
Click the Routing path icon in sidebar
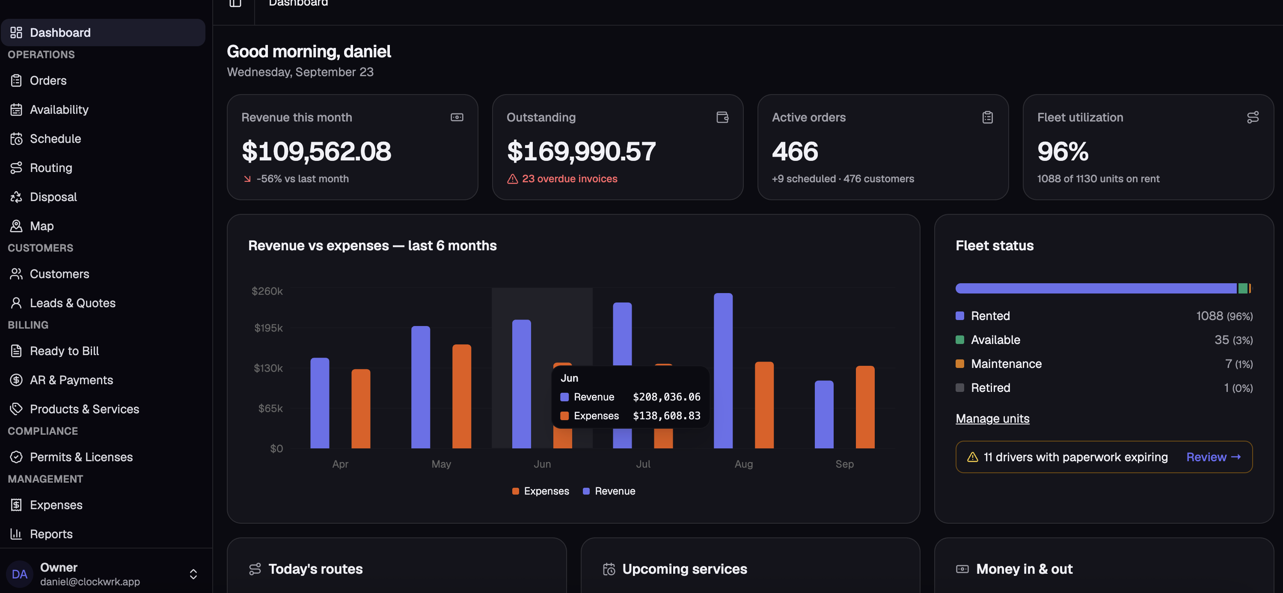[16, 168]
